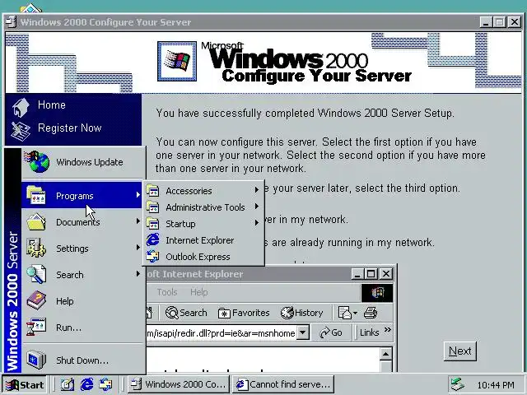Viewport: 527px width, 395px height.
Task: Expand the Settings submenu arrow
Action: tap(138, 248)
